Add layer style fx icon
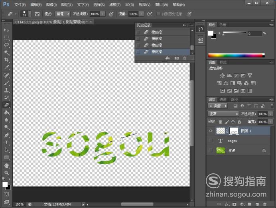 [227, 204]
